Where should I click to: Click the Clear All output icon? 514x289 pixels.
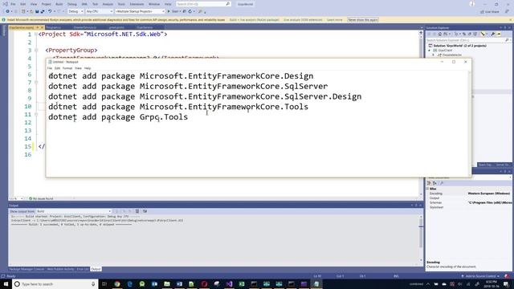137,211
